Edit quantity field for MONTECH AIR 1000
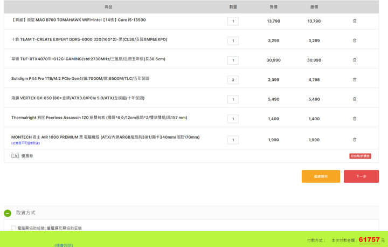Image resolution: width=388 pixels, height=247 pixels. coord(233,140)
